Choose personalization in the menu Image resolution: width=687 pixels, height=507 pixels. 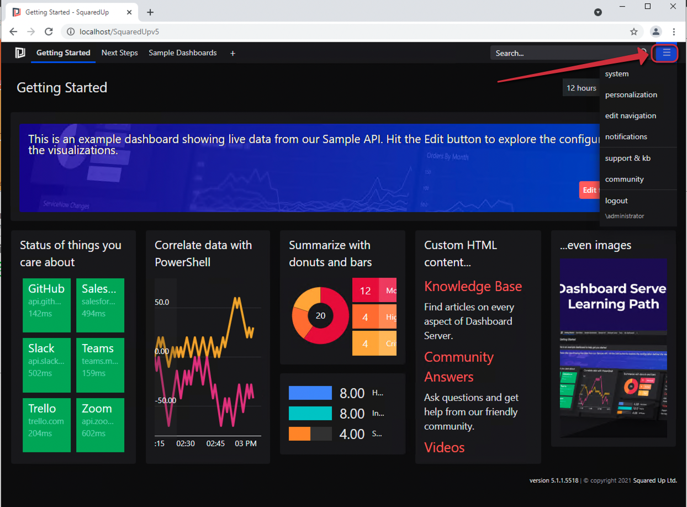638,95
